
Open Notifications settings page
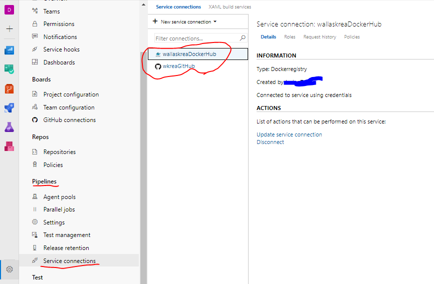(60, 36)
